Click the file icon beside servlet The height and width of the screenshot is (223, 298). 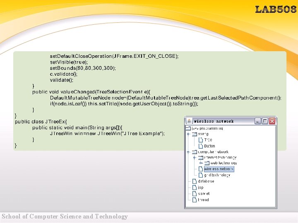195,194
